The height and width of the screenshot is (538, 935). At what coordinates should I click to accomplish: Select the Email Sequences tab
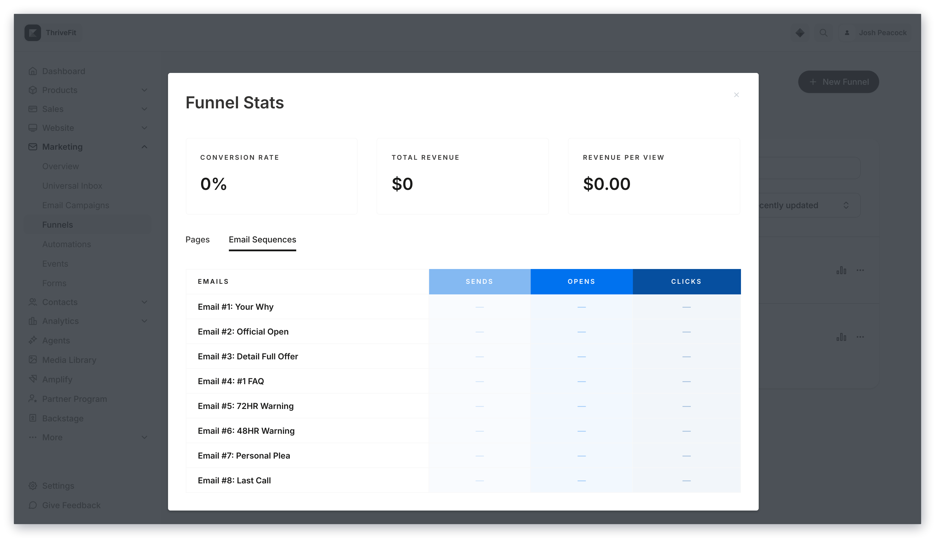coord(262,239)
